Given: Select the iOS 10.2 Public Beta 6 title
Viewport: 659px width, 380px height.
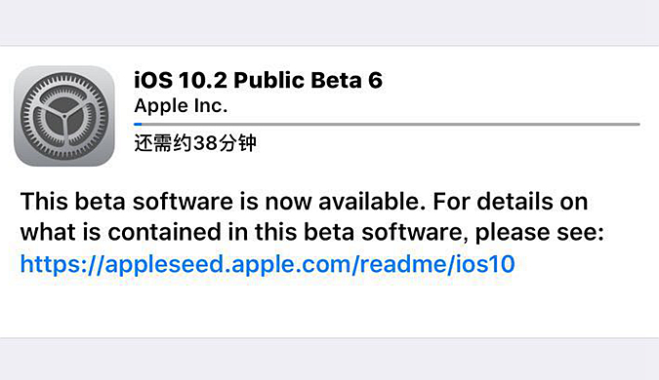Looking at the screenshot, I should [x=258, y=80].
